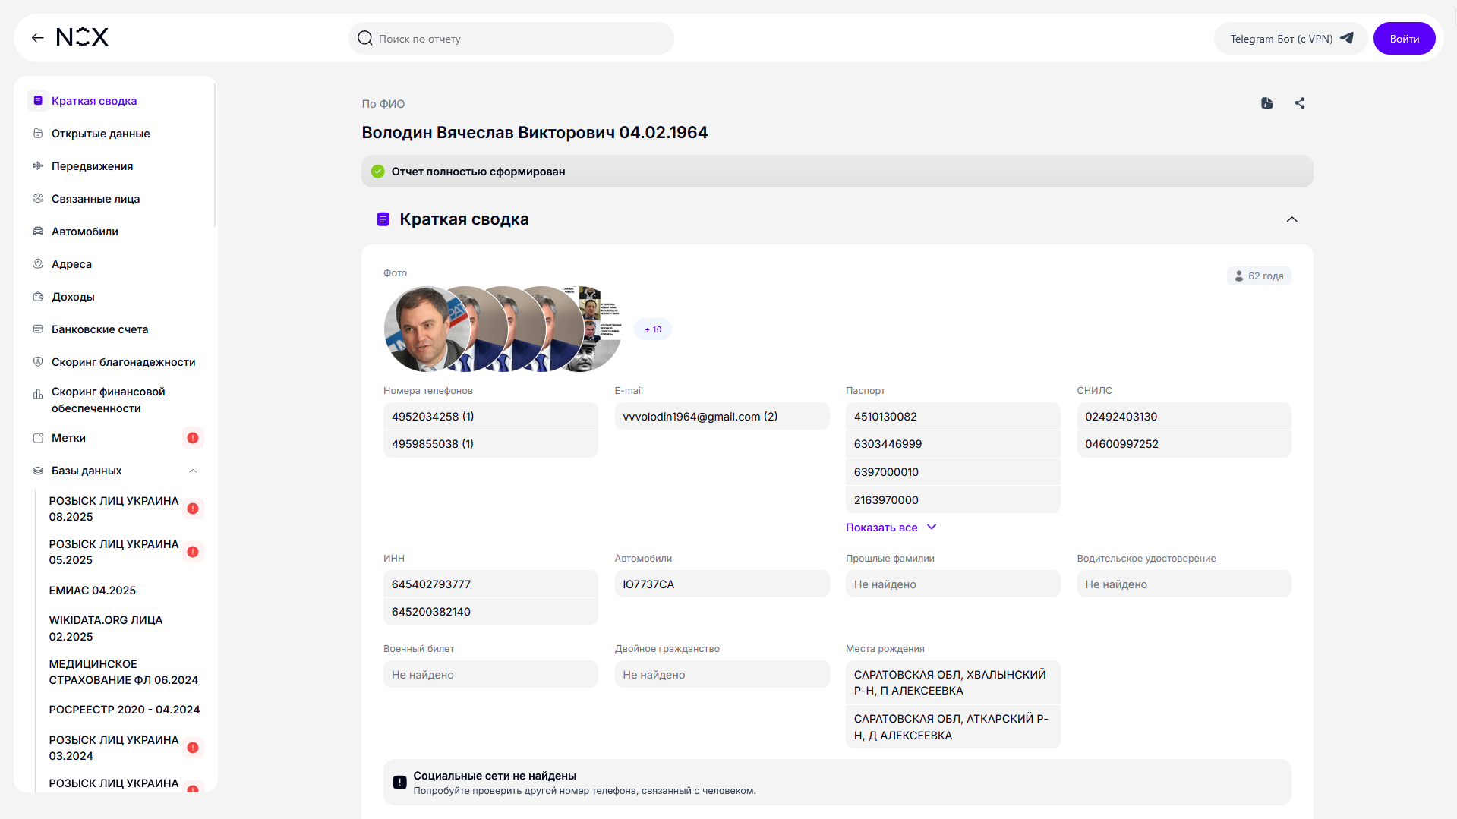This screenshot has height=819, width=1457.
Task: Click the export document icon
Action: click(1266, 103)
